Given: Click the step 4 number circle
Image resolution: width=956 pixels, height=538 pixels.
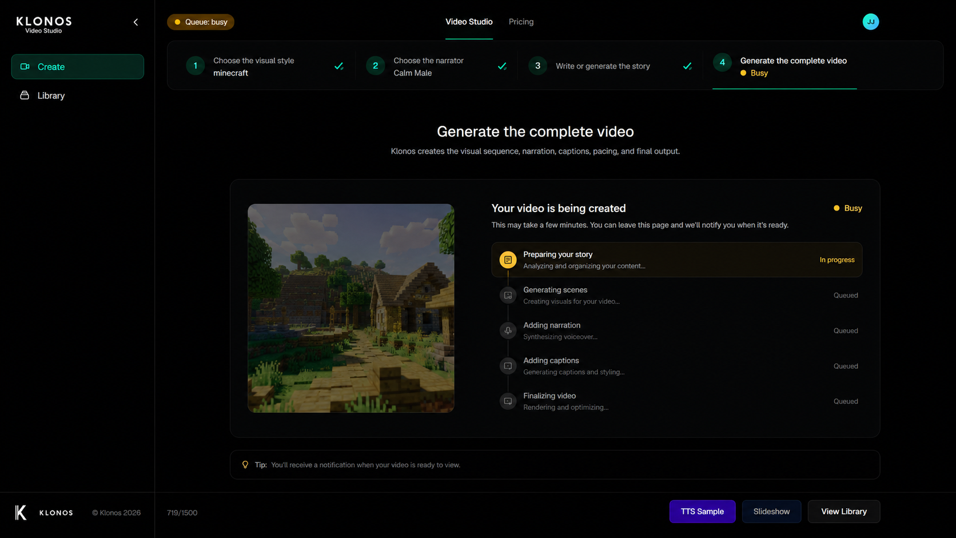Looking at the screenshot, I should pyautogui.click(x=722, y=63).
